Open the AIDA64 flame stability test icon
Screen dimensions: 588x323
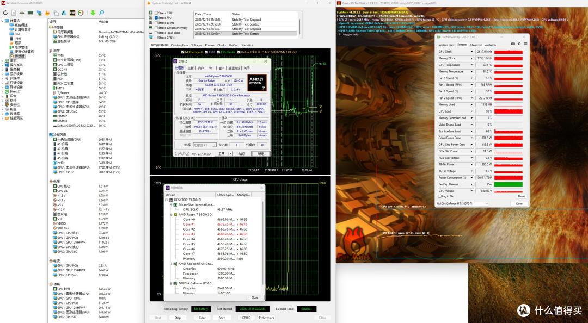[47, 13]
